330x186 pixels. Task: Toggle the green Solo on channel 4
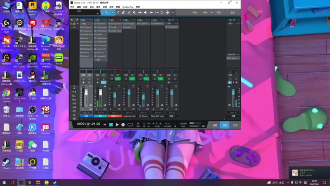(x=132, y=79)
